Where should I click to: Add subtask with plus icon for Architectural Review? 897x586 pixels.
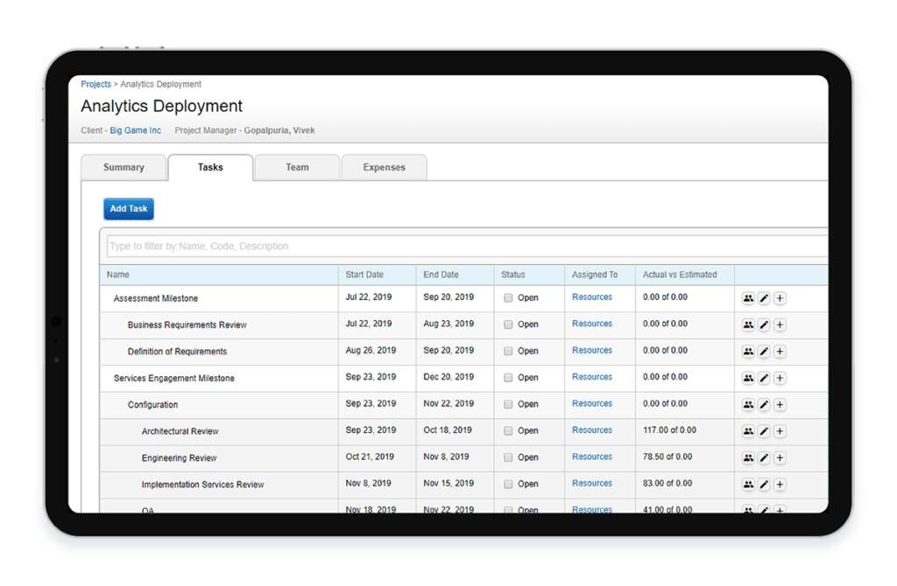click(780, 431)
